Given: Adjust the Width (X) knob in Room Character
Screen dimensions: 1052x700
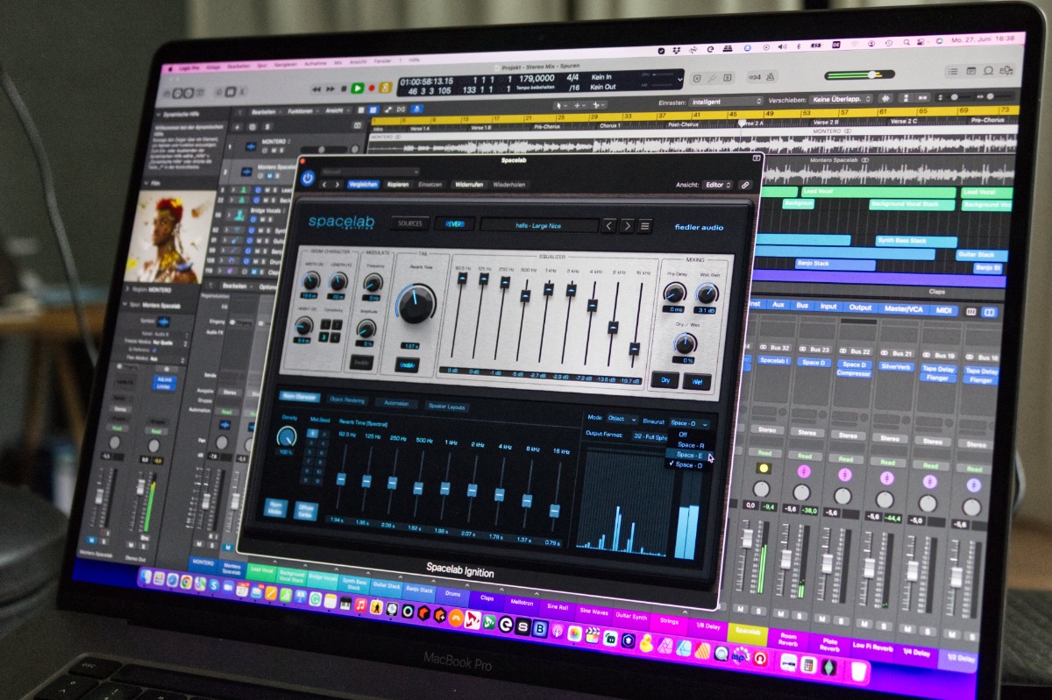Looking at the screenshot, I should click(310, 281).
